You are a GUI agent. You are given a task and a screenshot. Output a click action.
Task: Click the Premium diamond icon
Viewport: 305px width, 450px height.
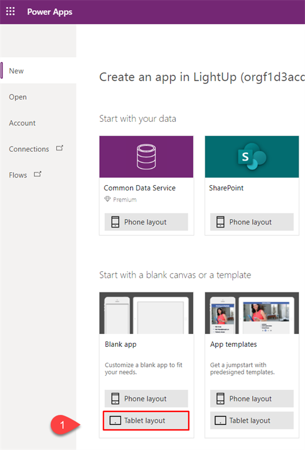[107, 199]
